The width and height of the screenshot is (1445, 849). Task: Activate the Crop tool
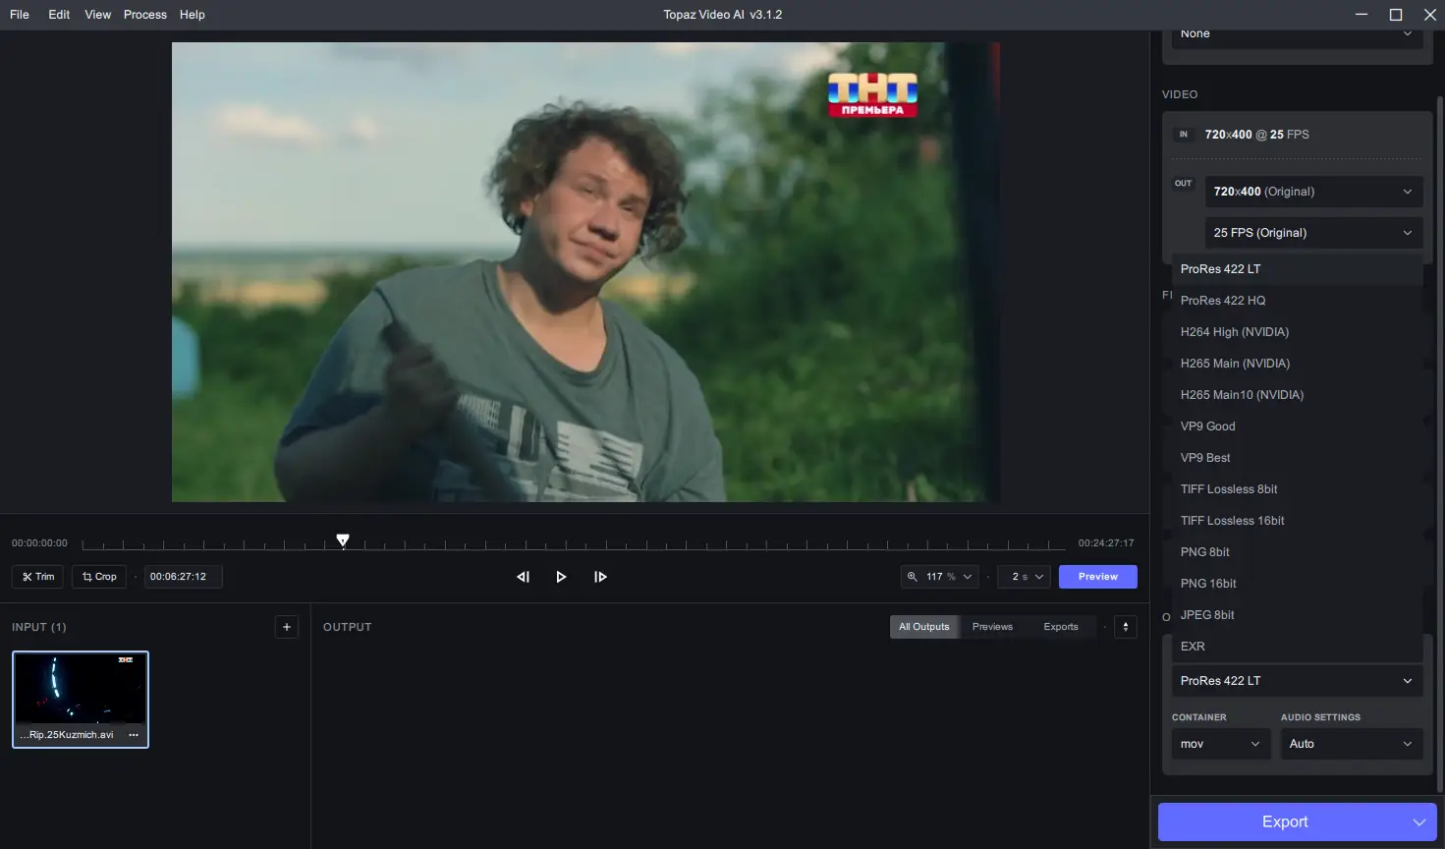click(99, 577)
